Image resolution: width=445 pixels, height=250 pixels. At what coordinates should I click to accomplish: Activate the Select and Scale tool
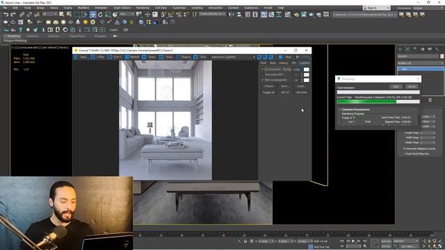point(108,14)
